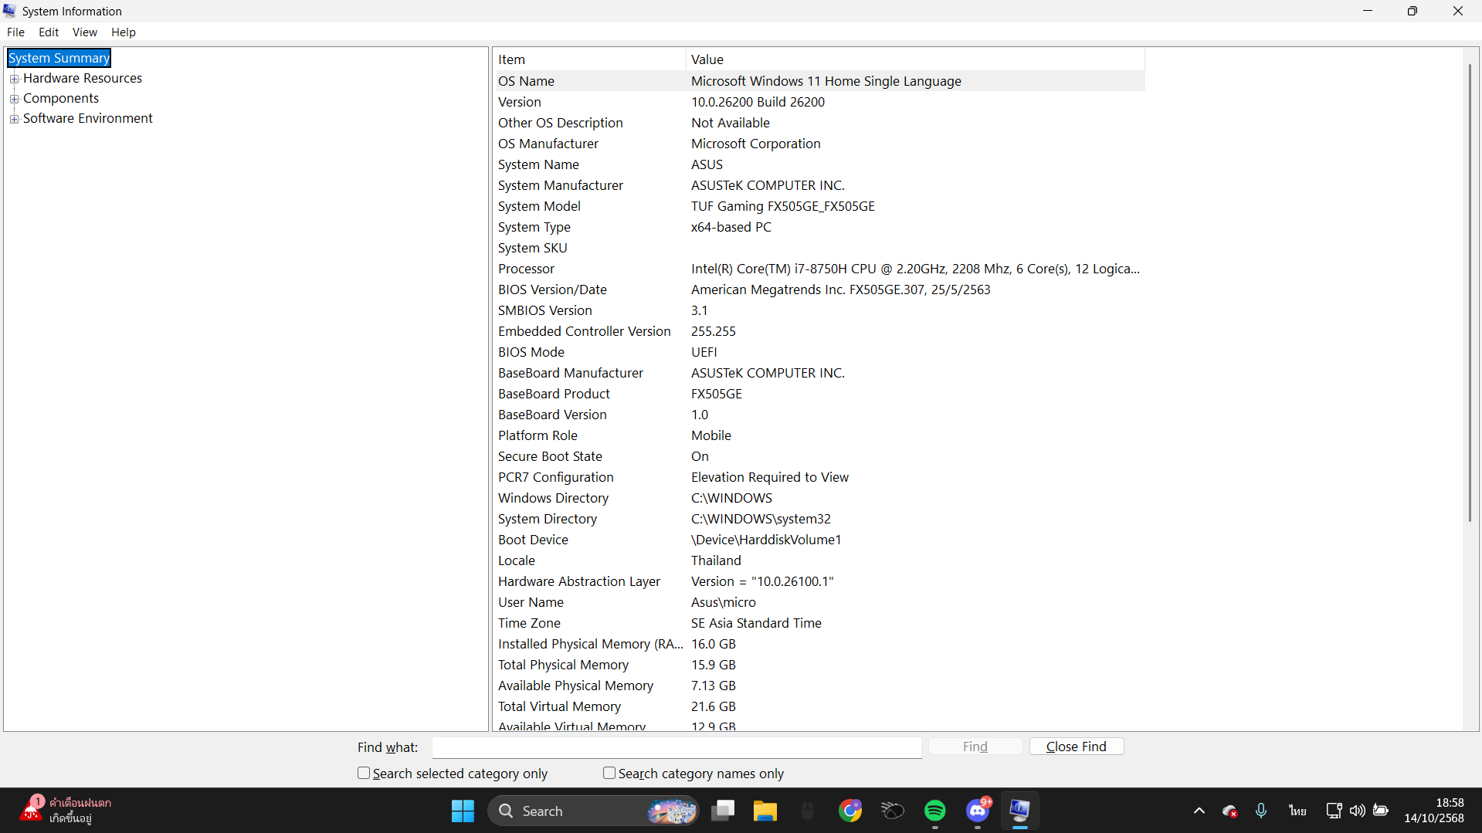Image resolution: width=1482 pixels, height=833 pixels.
Task: Open Google Chrome from the taskbar
Action: pos(850,811)
